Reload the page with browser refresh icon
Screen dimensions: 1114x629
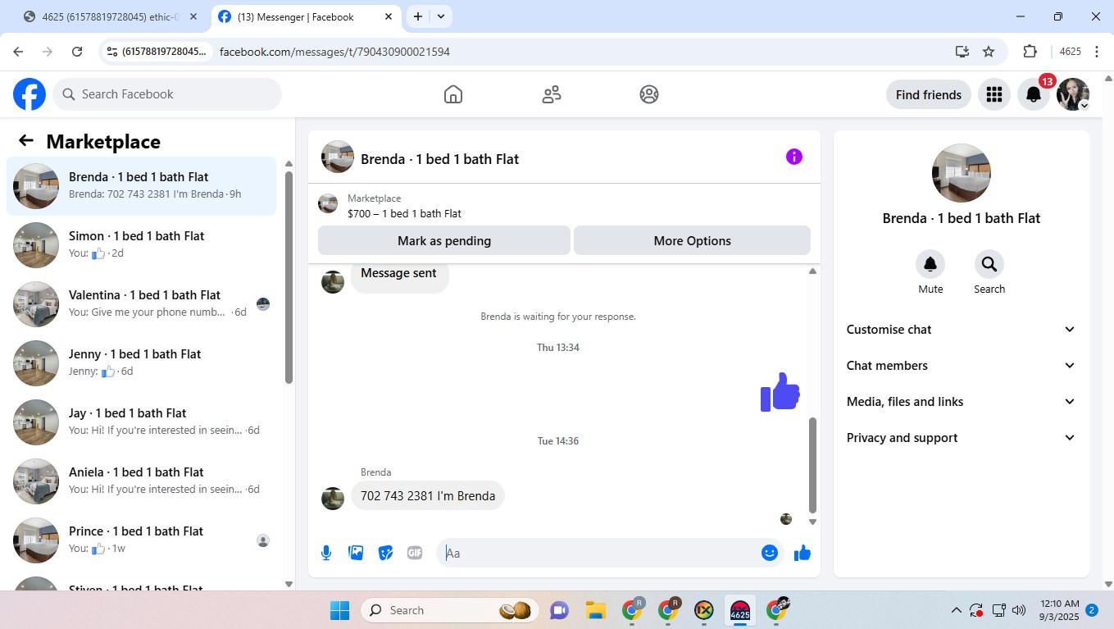[x=77, y=52]
